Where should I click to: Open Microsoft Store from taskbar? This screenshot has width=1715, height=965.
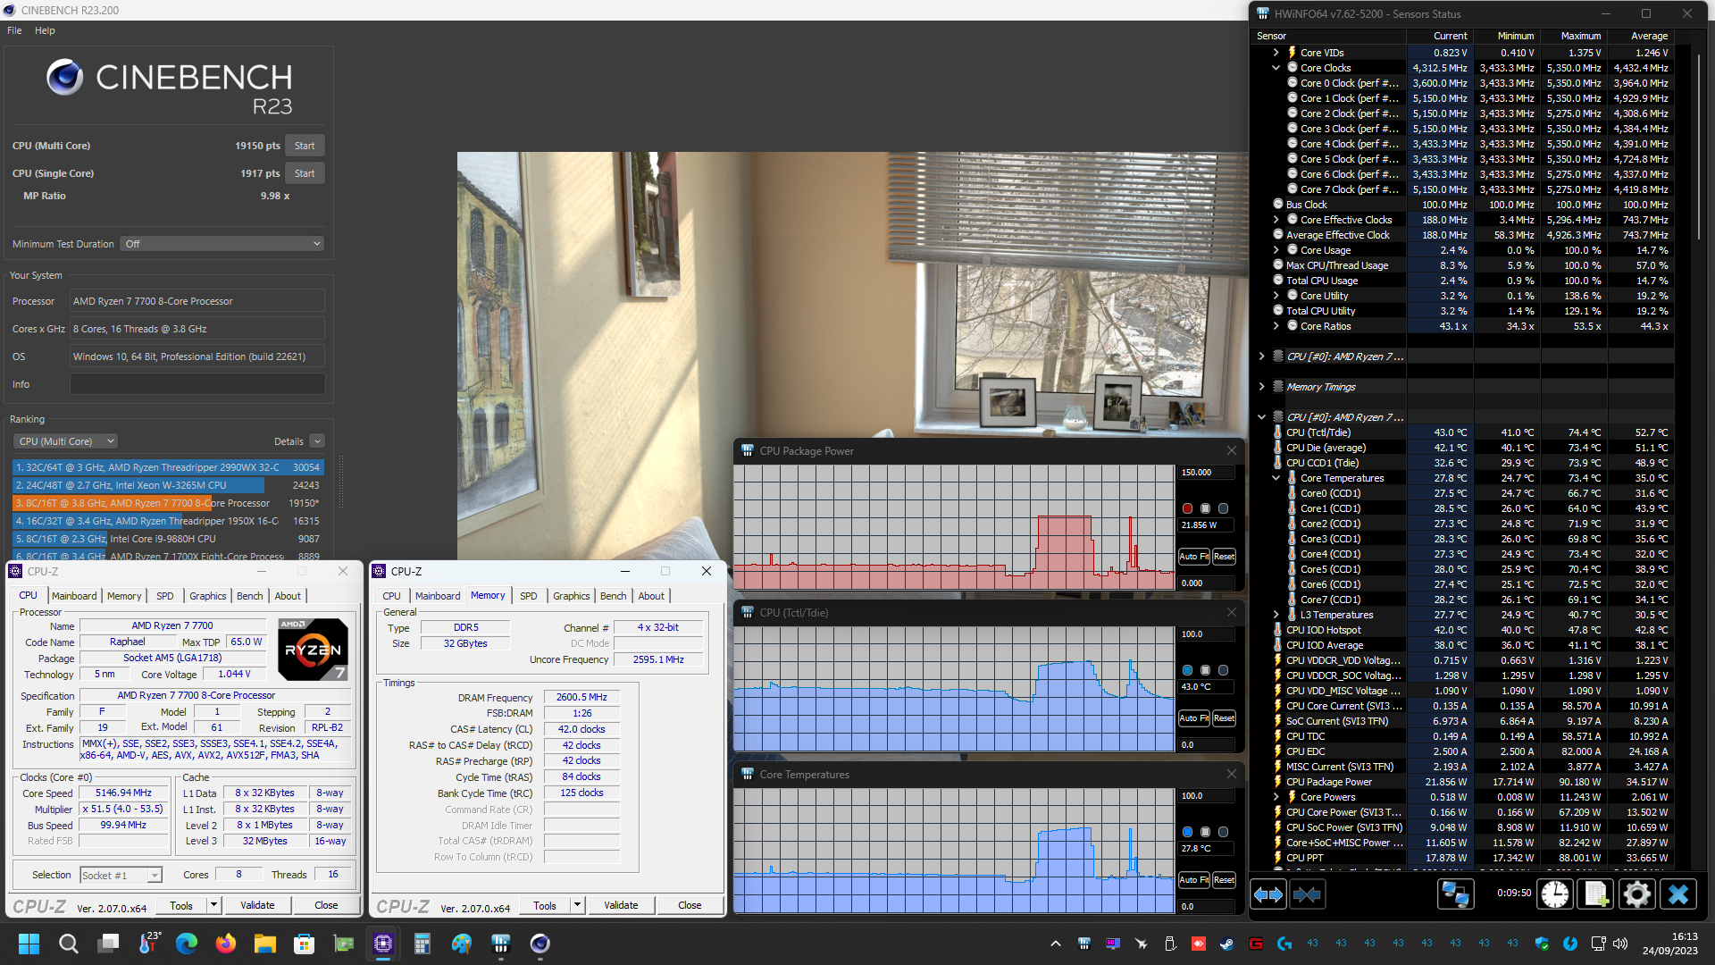pos(305,944)
